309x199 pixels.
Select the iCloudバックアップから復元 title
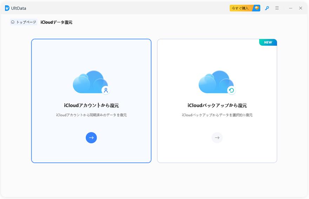click(x=217, y=105)
